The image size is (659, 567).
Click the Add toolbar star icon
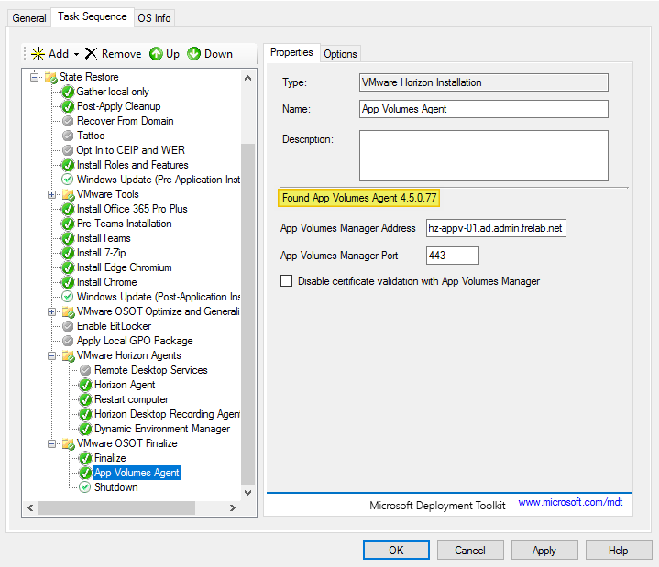click(38, 54)
